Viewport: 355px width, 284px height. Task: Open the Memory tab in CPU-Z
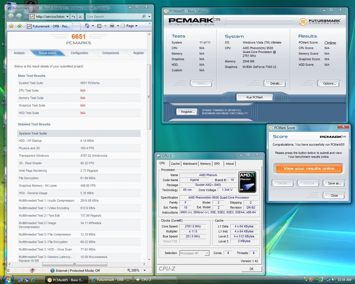coord(206,164)
